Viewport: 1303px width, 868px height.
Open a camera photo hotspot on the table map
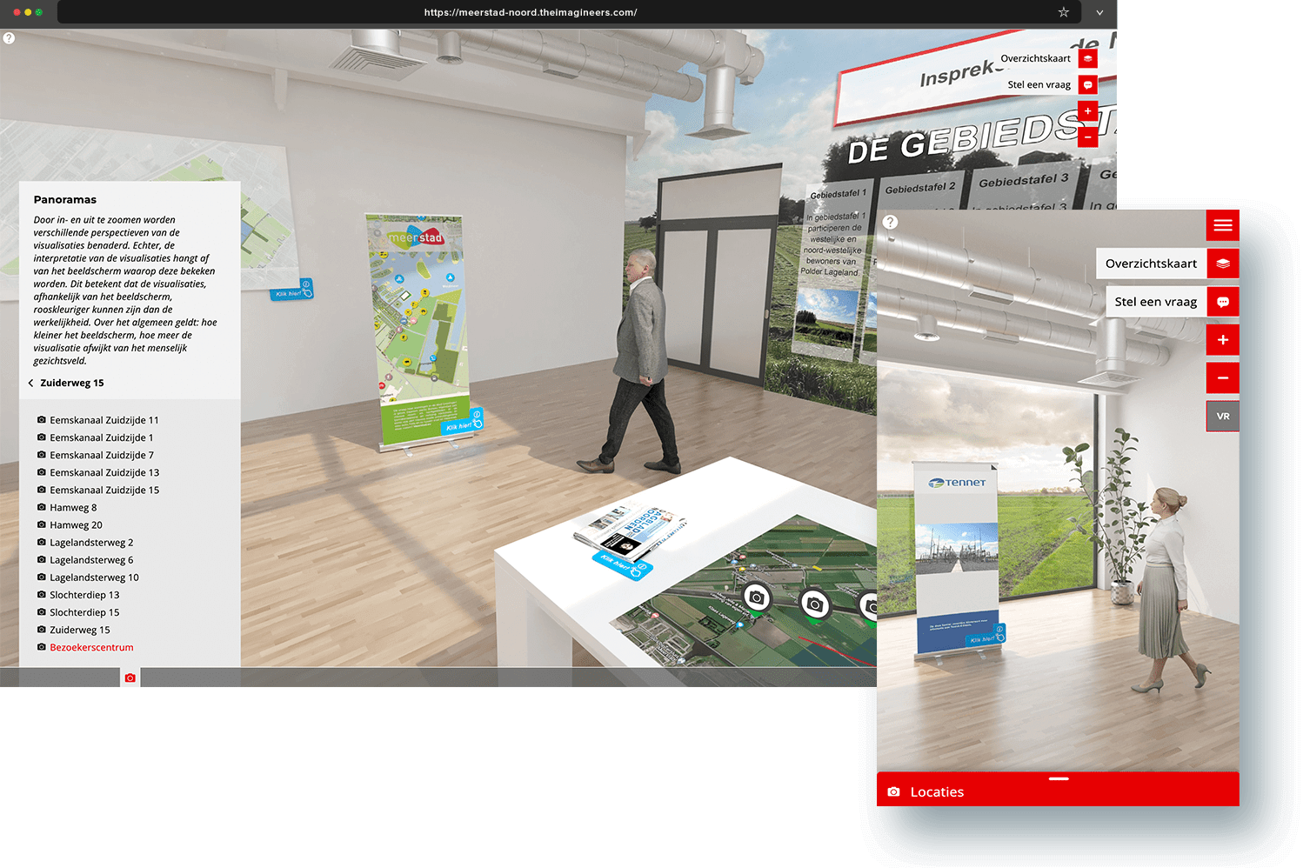point(756,598)
